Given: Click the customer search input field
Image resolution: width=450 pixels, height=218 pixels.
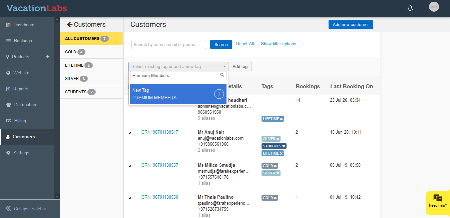Looking at the screenshot, I should tap(168, 44).
